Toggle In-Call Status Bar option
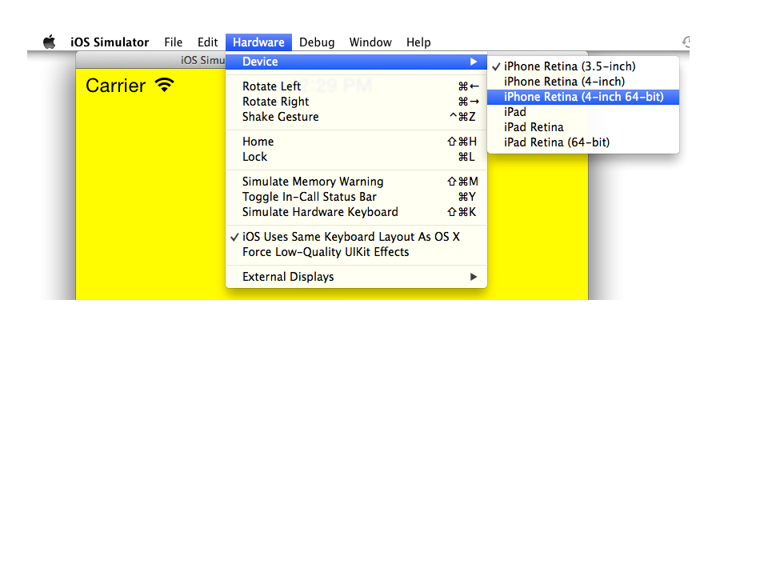The image size is (768, 576). (x=309, y=197)
